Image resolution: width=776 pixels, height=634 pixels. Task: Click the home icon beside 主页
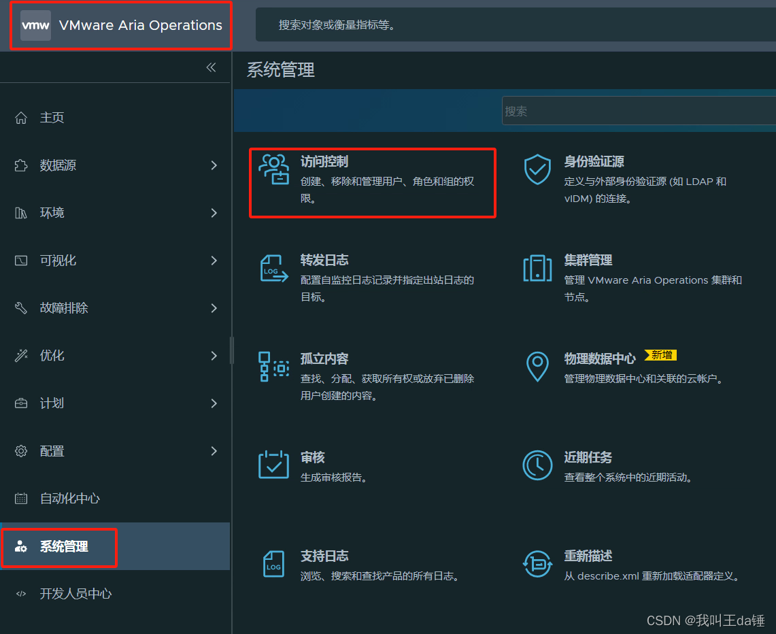pos(21,118)
